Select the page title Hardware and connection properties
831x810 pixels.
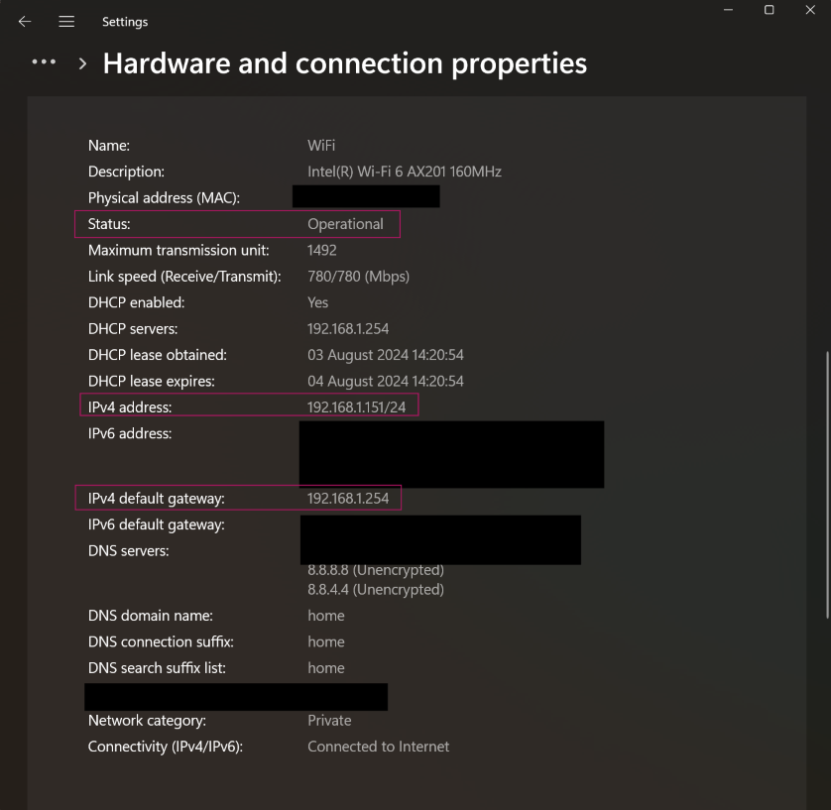click(x=344, y=64)
